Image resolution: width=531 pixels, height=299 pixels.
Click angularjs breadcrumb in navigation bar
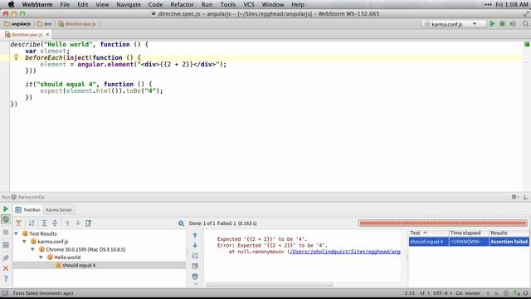point(17,24)
